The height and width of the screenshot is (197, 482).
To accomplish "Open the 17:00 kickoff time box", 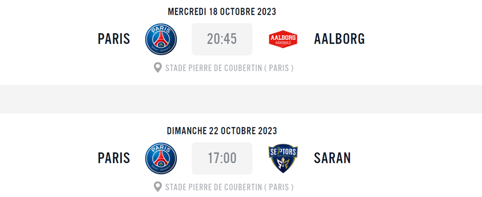I will [x=222, y=158].
